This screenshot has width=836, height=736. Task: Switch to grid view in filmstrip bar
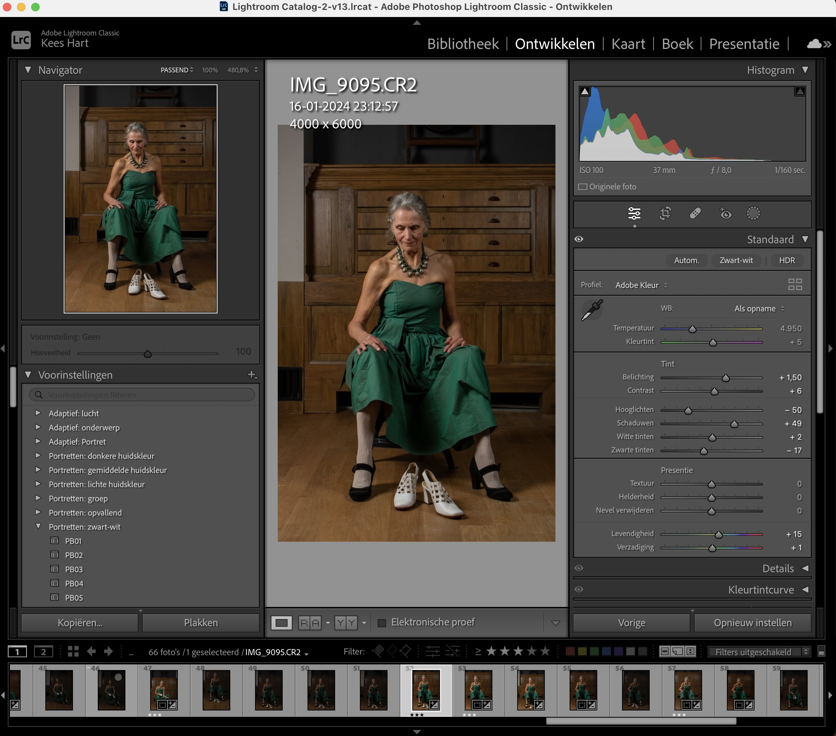click(x=73, y=651)
